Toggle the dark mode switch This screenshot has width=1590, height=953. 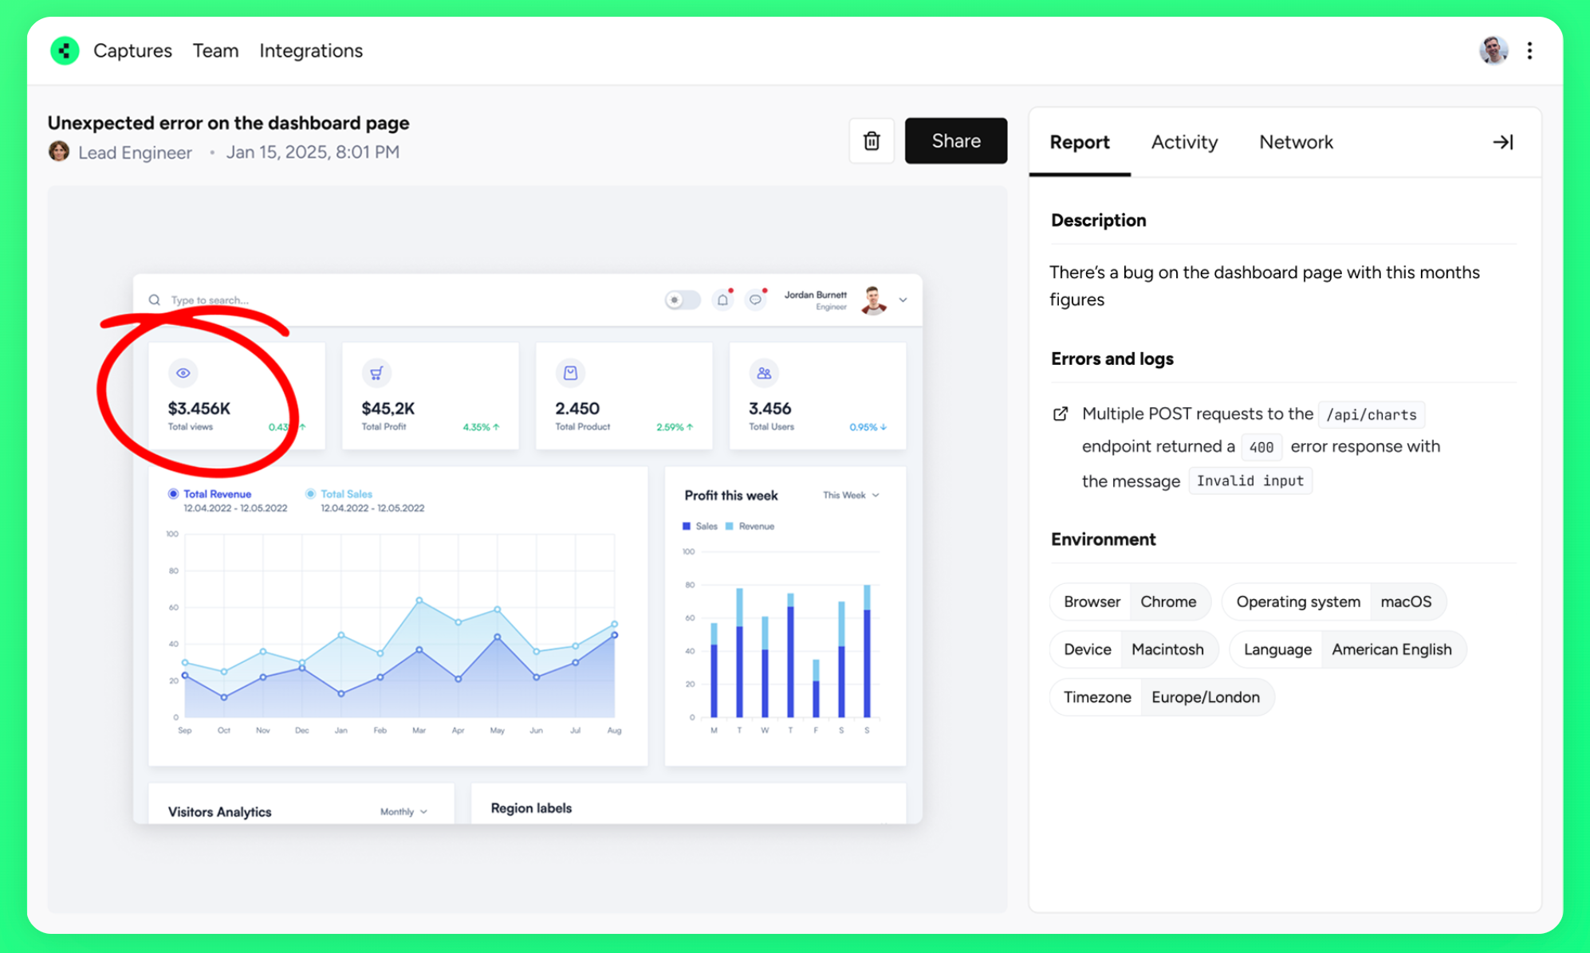tap(683, 300)
